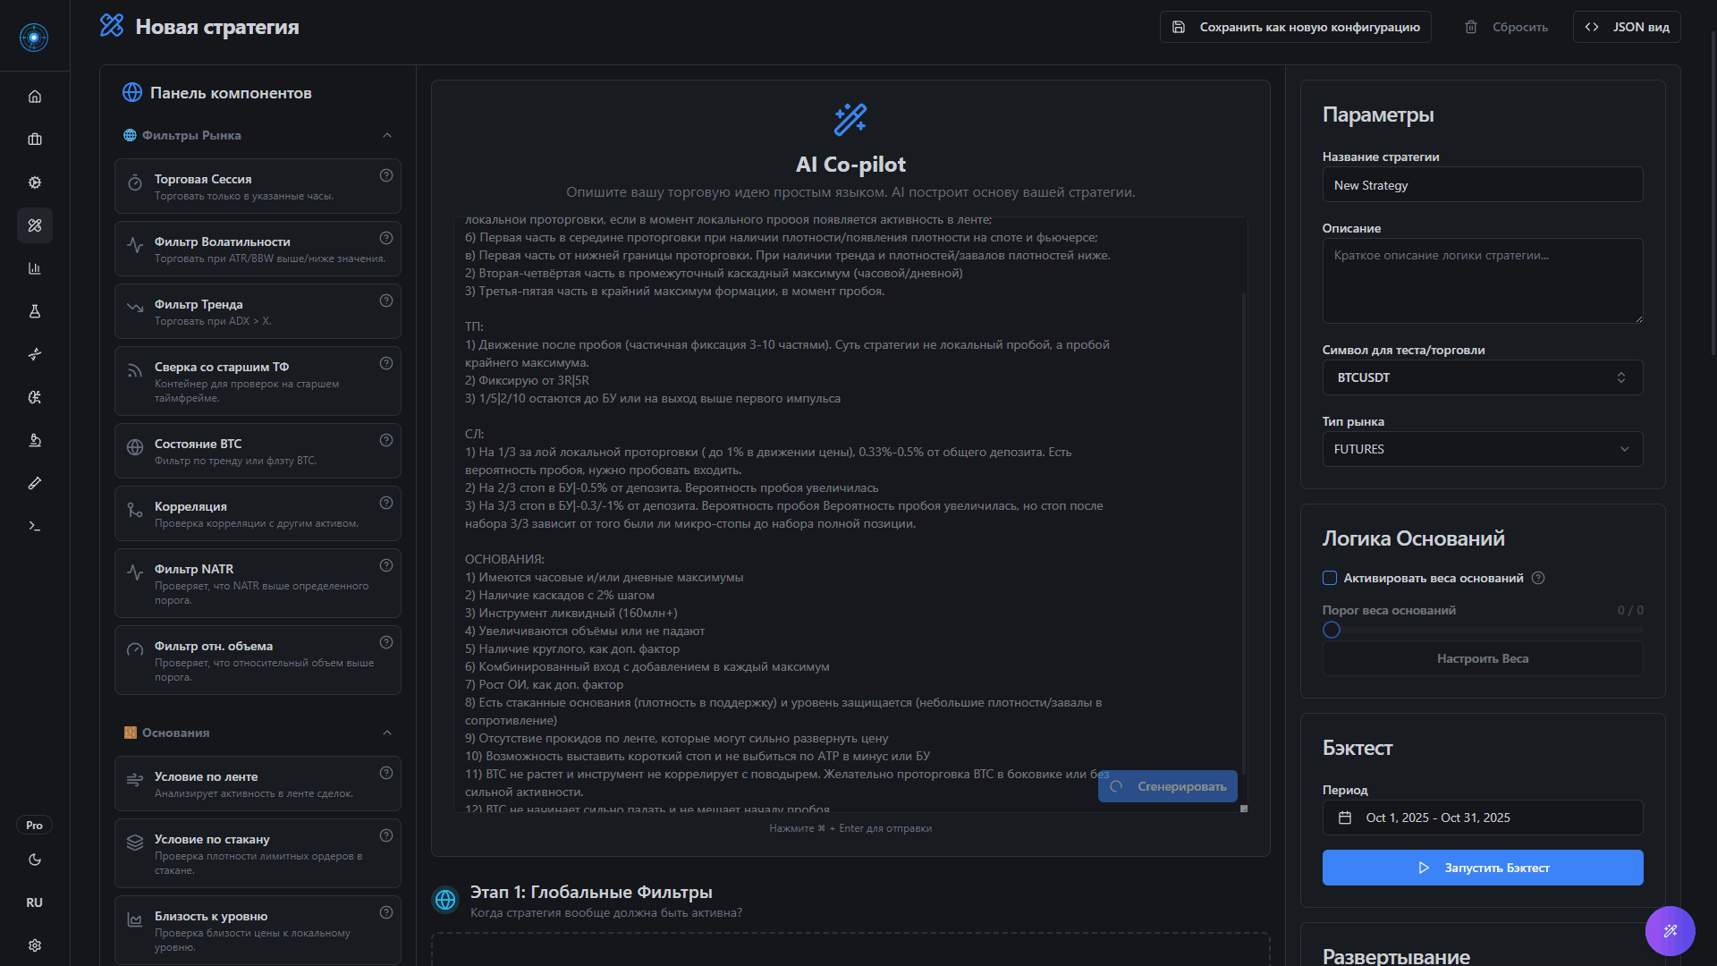Click the bar chart icon in sidebar
This screenshot has height=966, width=1717.
point(35,268)
